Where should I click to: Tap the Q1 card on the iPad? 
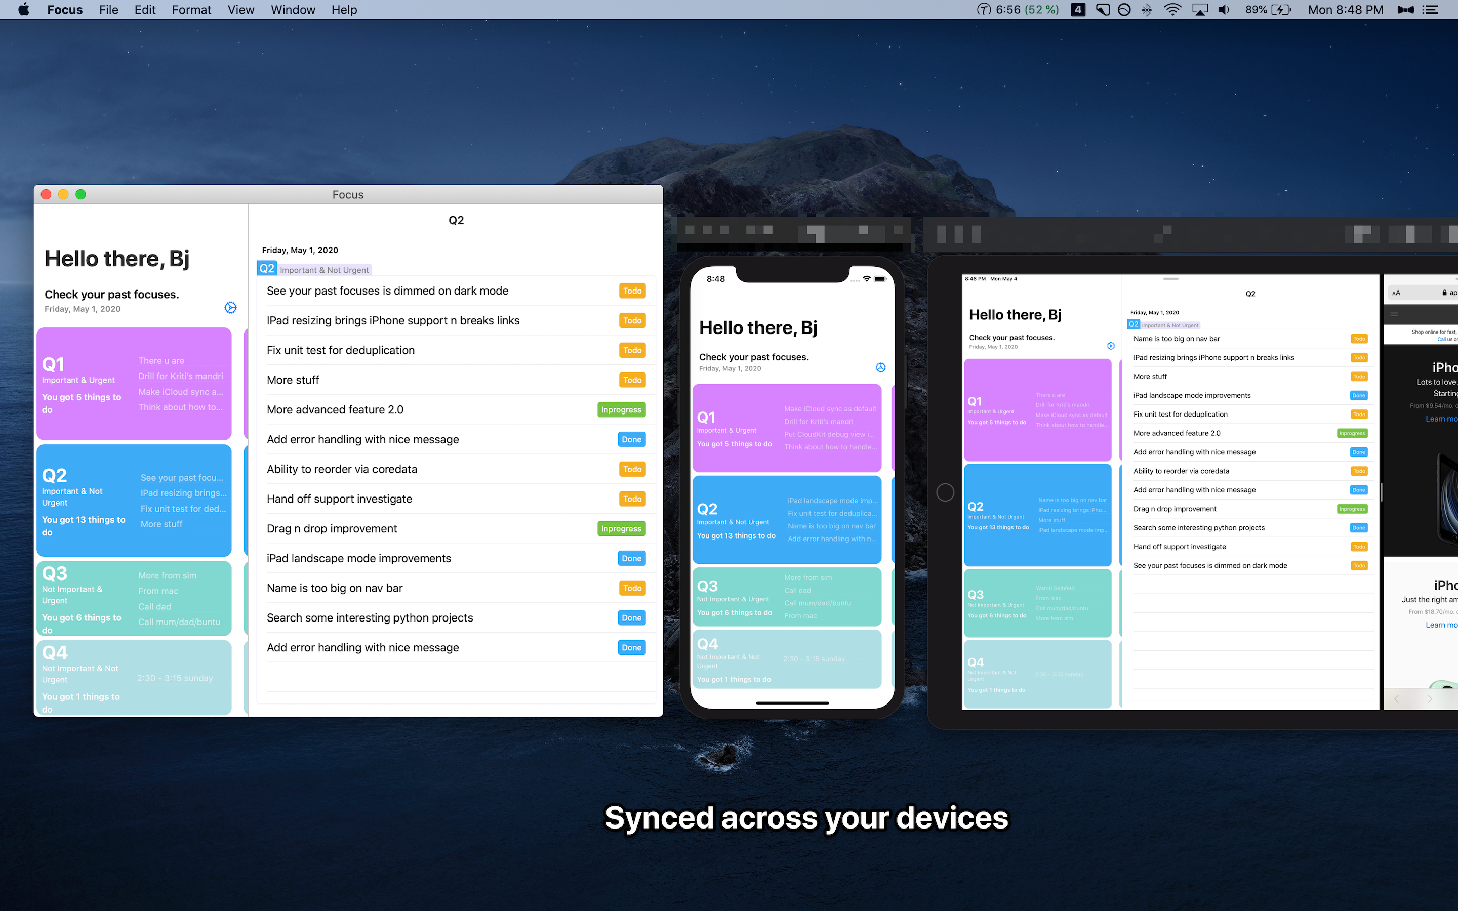click(x=1037, y=410)
